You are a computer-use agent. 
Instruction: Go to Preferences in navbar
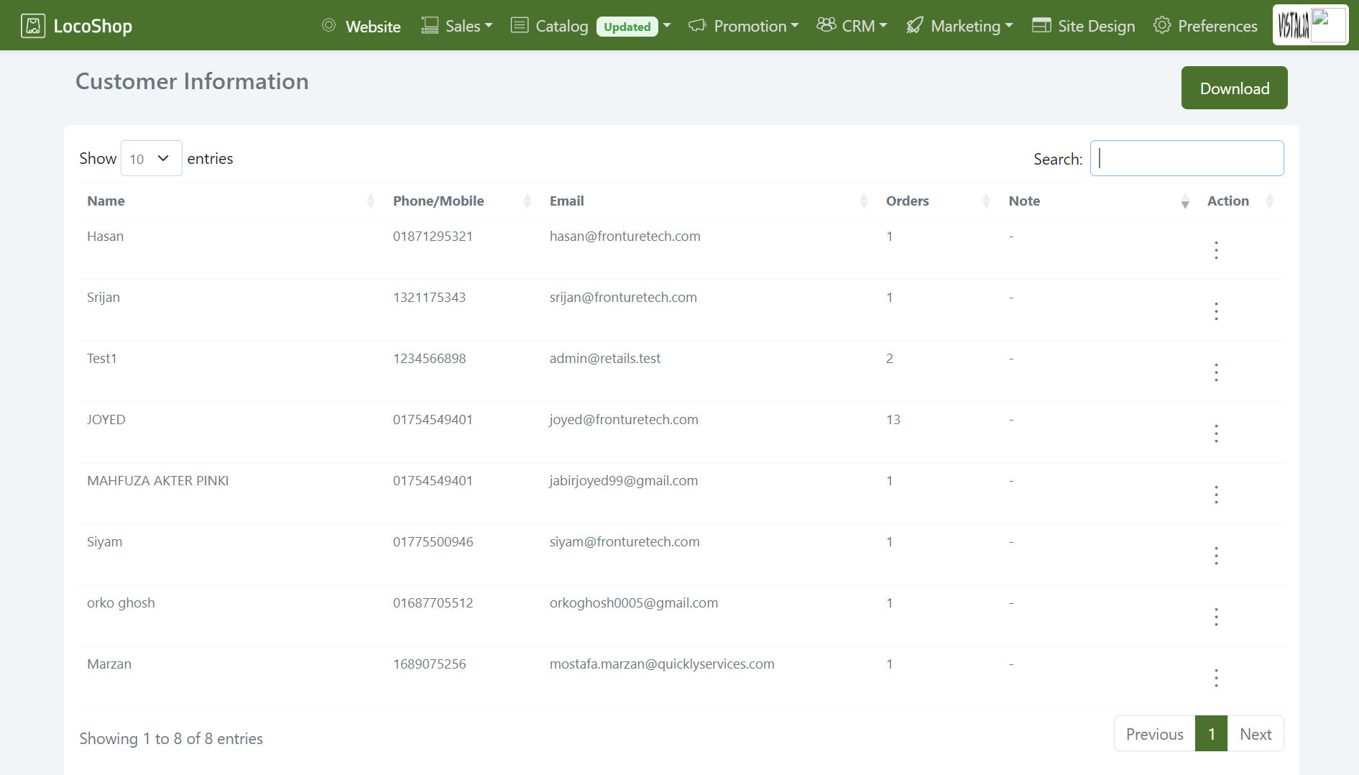(1205, 26)
